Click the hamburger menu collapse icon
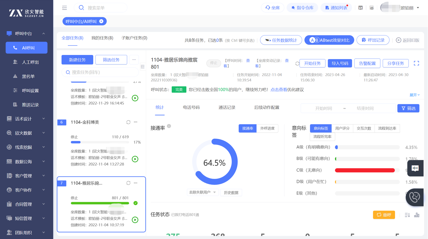Screen dimensions: 428x239 tap(65, 8)
